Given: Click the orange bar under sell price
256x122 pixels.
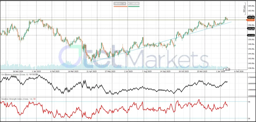Looking at the screenshot, I should (x=120, y=6).
